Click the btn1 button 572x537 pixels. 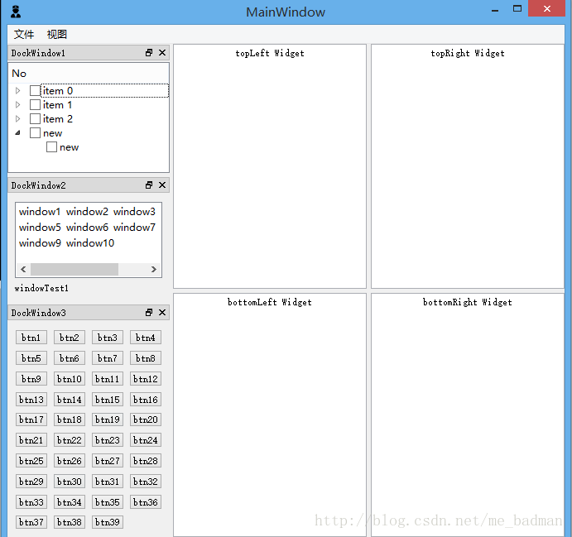[x=31, y=338]
